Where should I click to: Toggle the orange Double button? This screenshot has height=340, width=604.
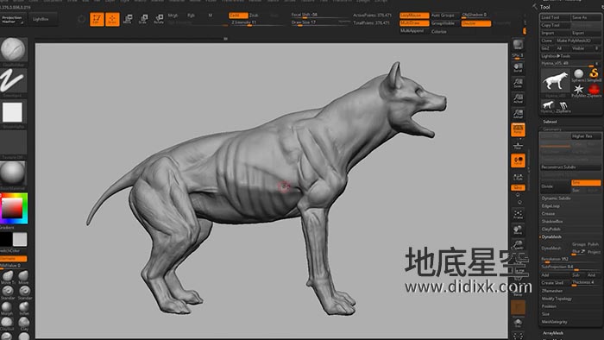tap(476, 23)
